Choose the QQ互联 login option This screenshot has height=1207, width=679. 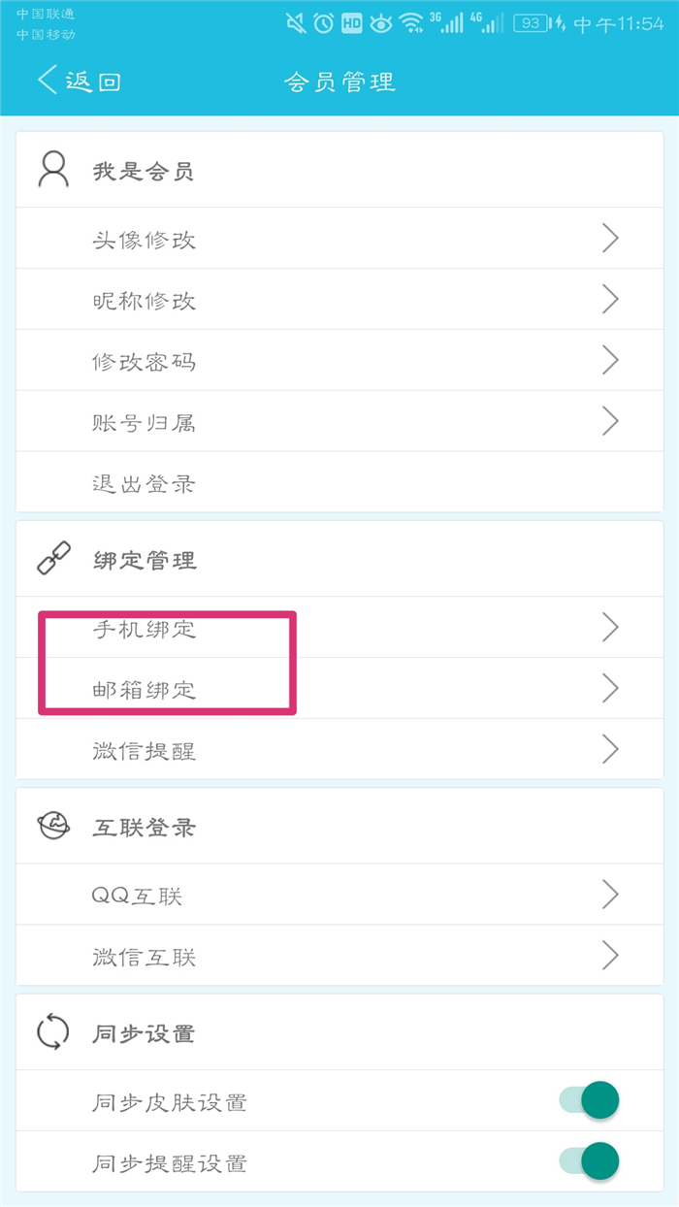tap(137, 896)
